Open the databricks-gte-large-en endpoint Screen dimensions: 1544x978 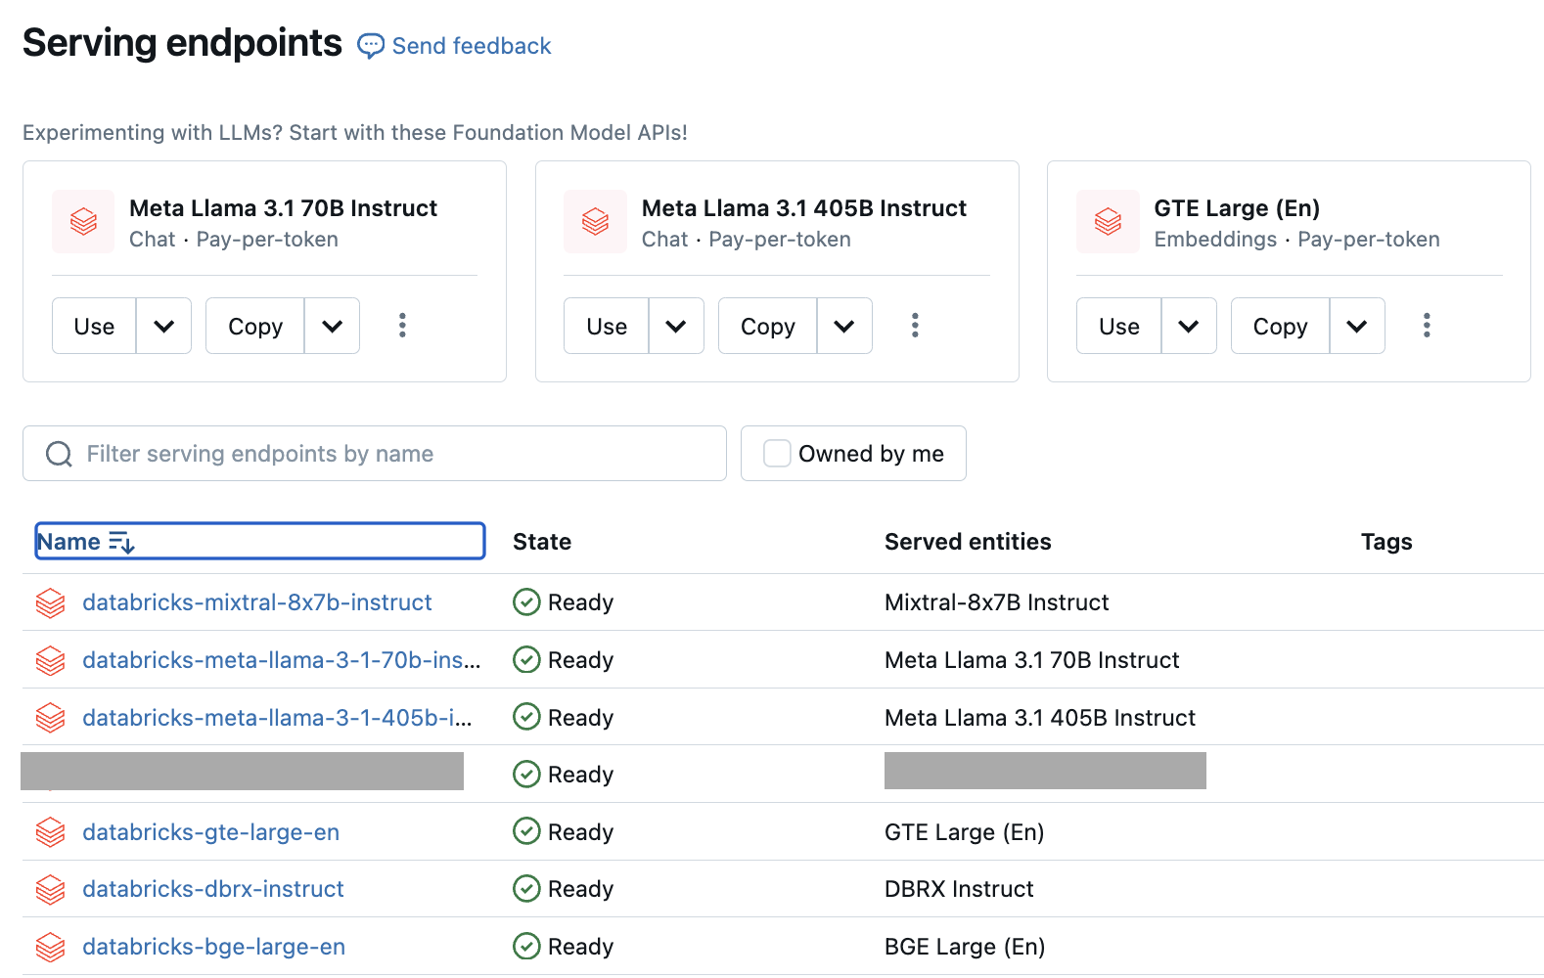pyautogui.click(x=211, y=832)
